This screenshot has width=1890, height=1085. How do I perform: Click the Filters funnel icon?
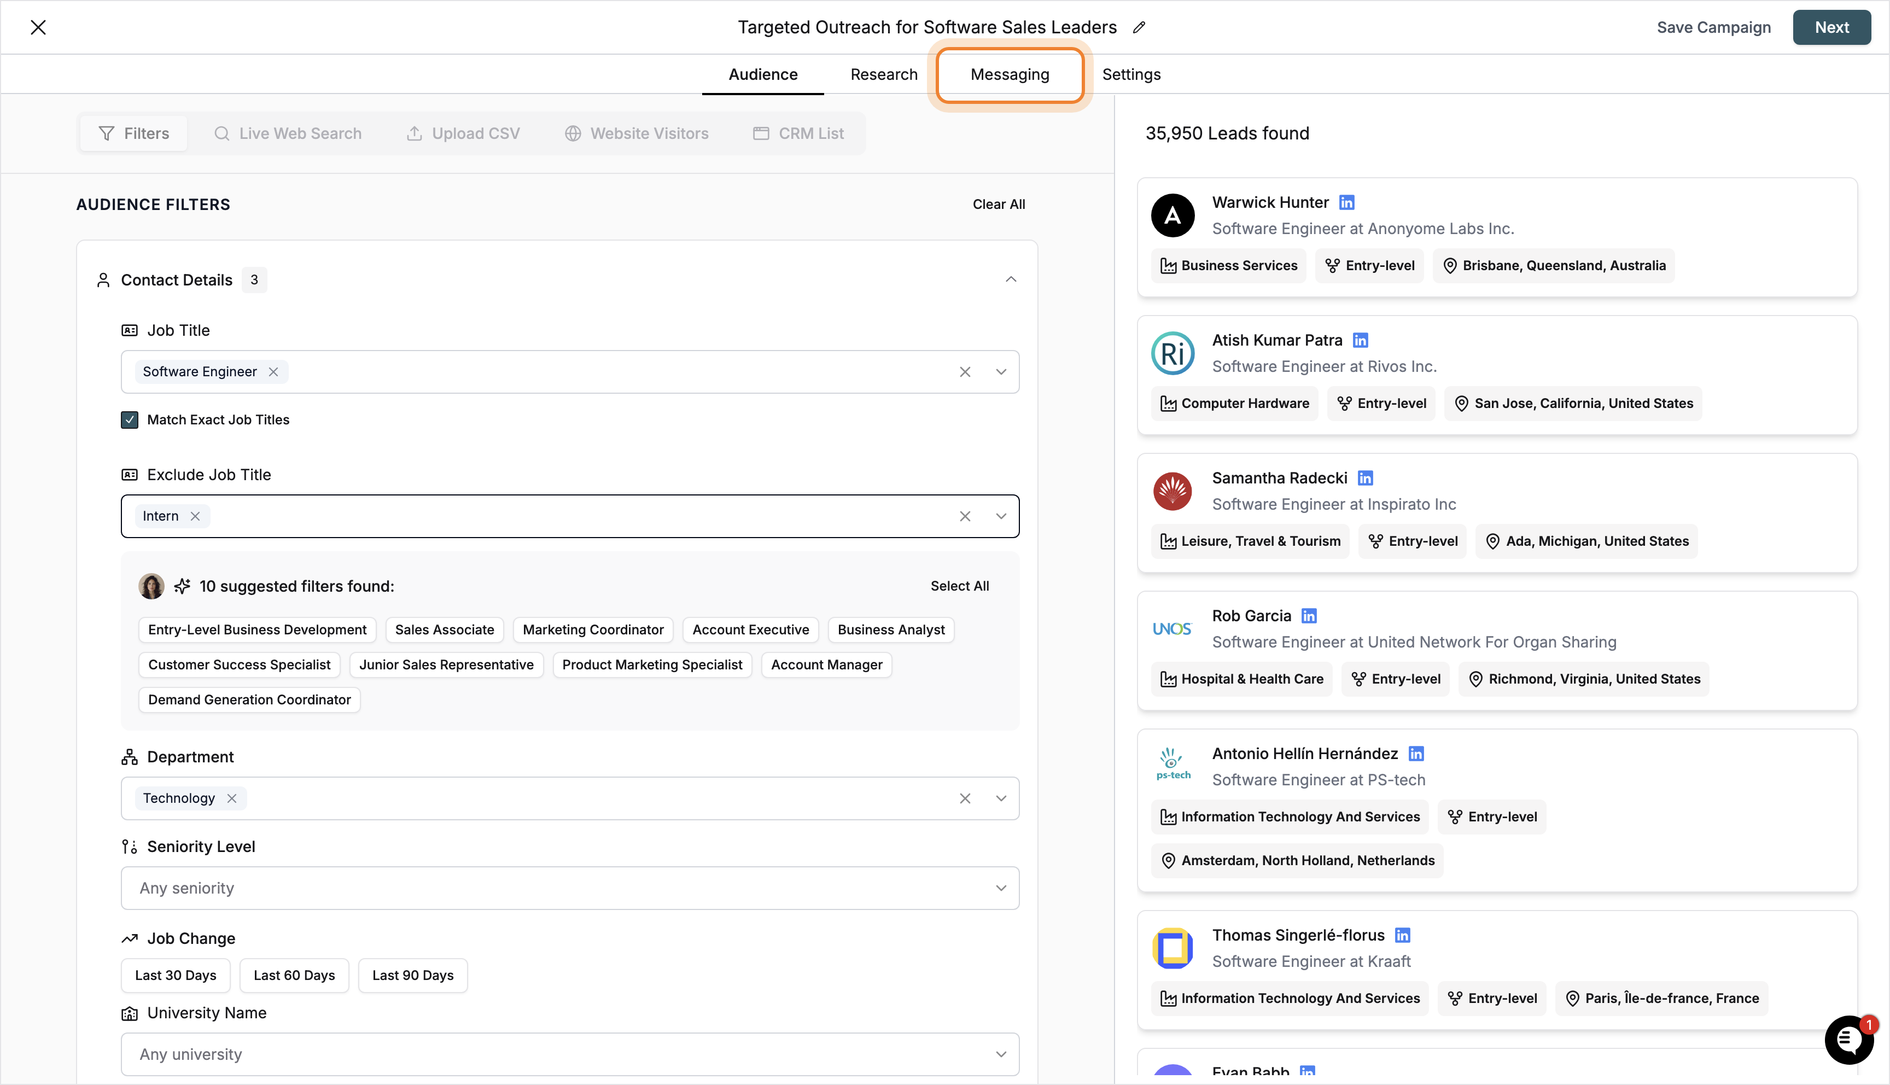coord(107,133)
